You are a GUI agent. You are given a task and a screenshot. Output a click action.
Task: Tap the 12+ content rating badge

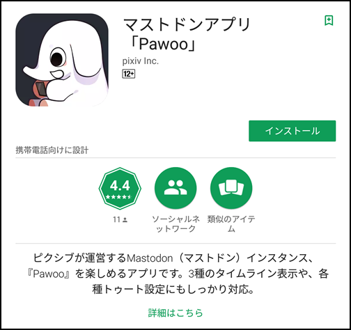pyautogui.click(x=129, y=74)
